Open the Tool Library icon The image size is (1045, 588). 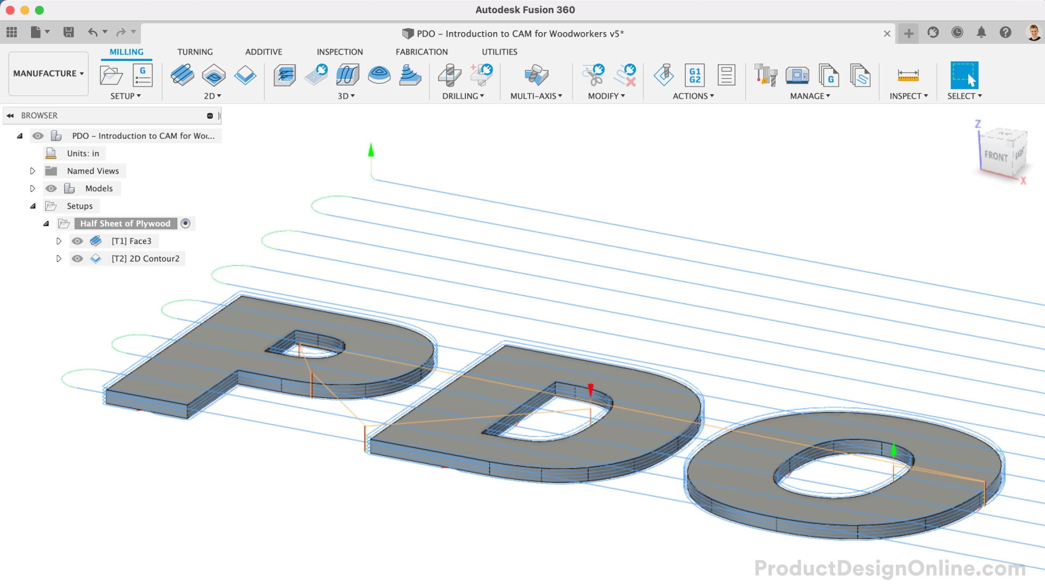click(x=766, y=75)
